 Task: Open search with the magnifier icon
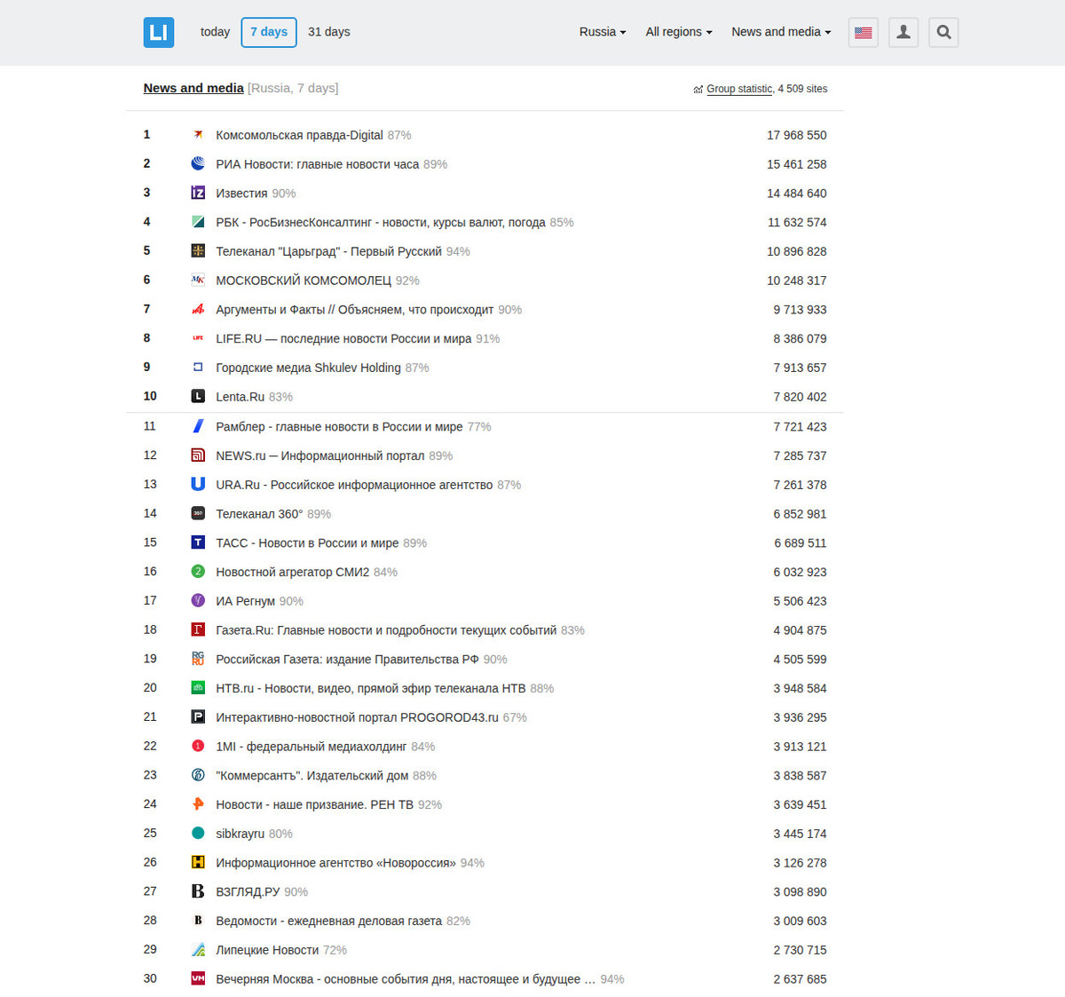click(943, 32)
